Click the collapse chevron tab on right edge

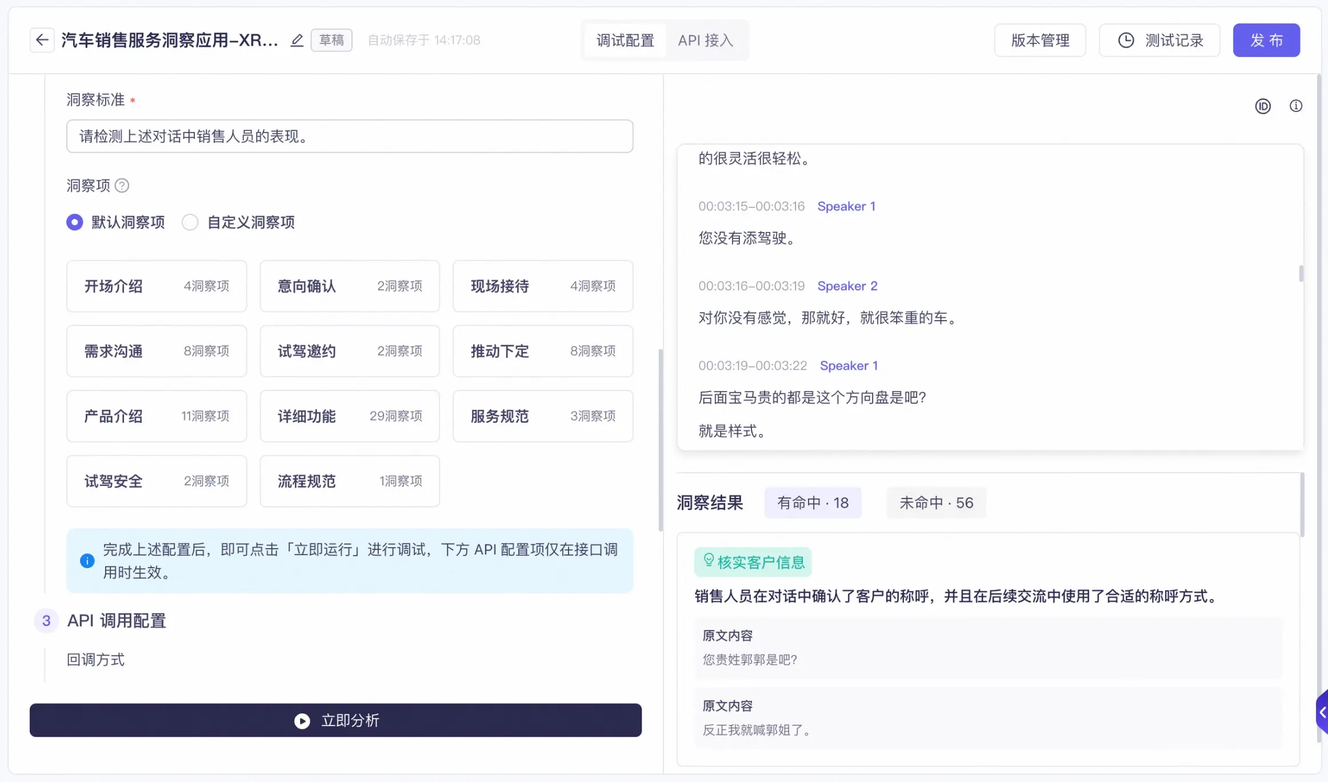pos(1322,712)
